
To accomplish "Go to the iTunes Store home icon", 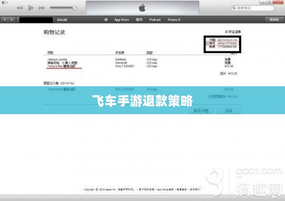I will click(106, 19).
